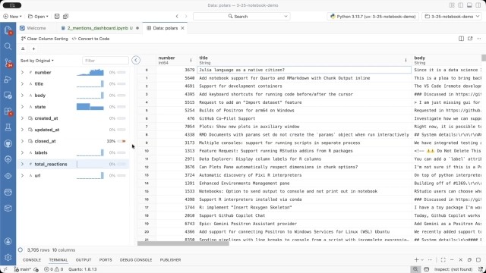Open the Python 3.13.7 interpreter selector

pos(373,17)
